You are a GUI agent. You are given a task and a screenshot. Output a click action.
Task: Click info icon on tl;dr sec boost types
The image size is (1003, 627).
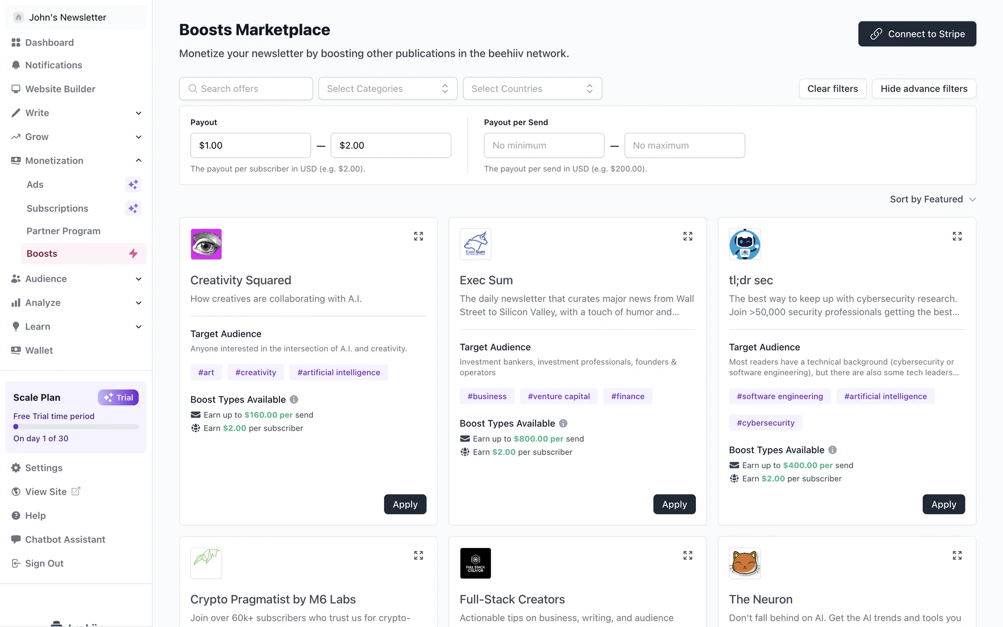coord(833,450)
